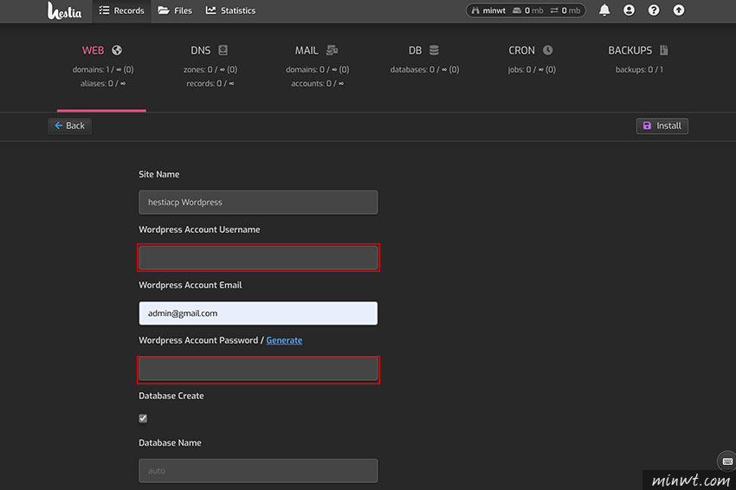Screen dimensions: 736x490
Task: Click the 'accounts: 0 / ∞' text
Action: [x=317, y=84]
